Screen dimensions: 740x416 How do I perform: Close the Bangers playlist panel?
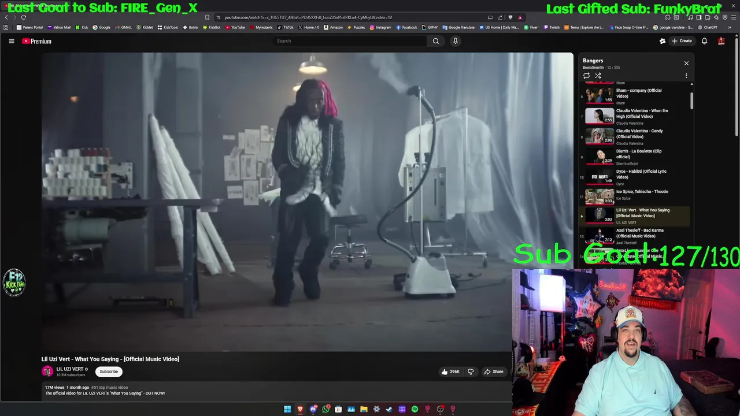[686, 63]
